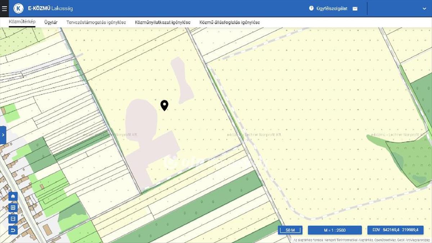Image resolution: width=432 pixels, height=243 pixels.
Task: Expand the left side panel arrow
Action: [x=3, y=135]
